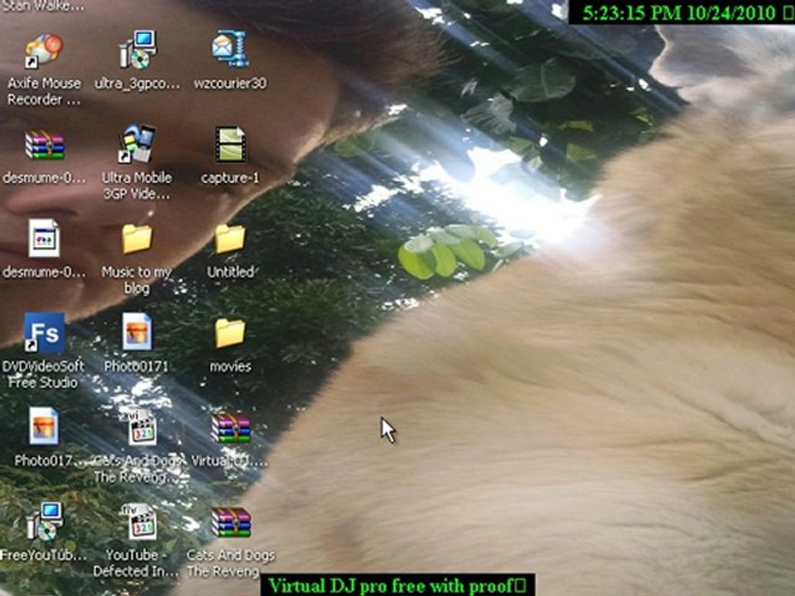Open the Ultra Mobile 3GP Video shortcut
Viewport: 795px width, 596px height.
click(x=137, y=144)
